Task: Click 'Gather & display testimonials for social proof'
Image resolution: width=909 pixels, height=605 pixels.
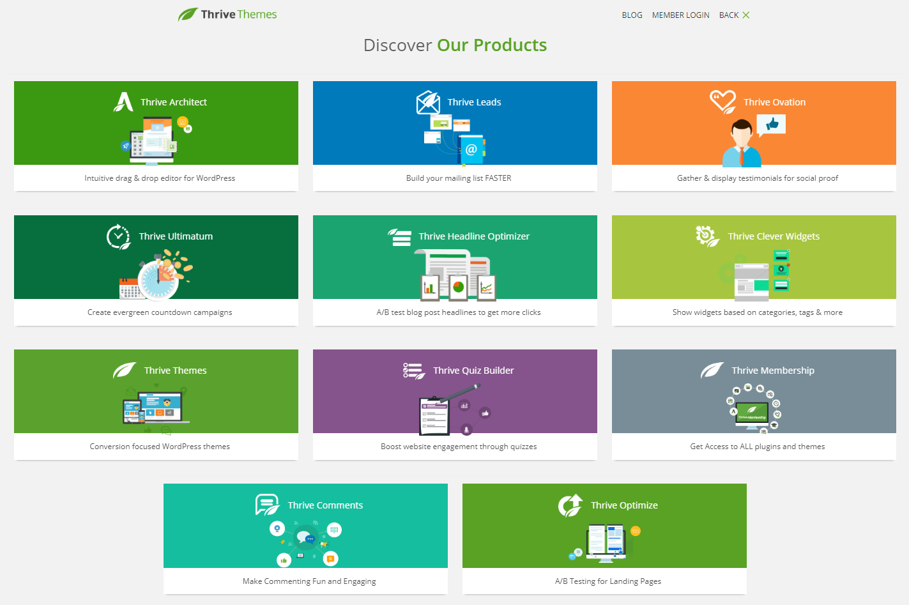Action: point(758,178)
